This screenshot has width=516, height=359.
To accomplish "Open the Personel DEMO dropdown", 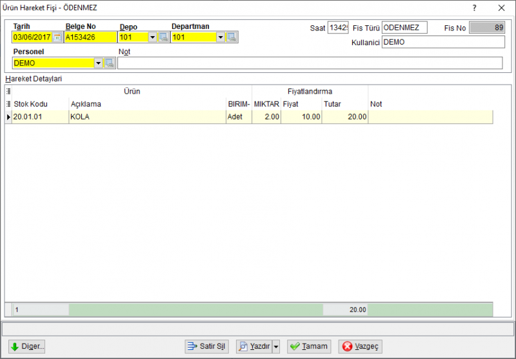I will pos(99,63).
